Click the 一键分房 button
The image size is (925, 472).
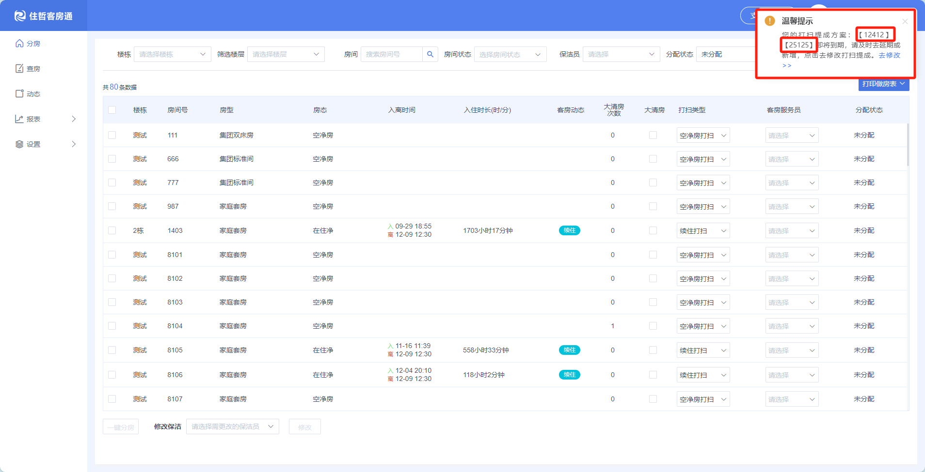coord(121,426)
